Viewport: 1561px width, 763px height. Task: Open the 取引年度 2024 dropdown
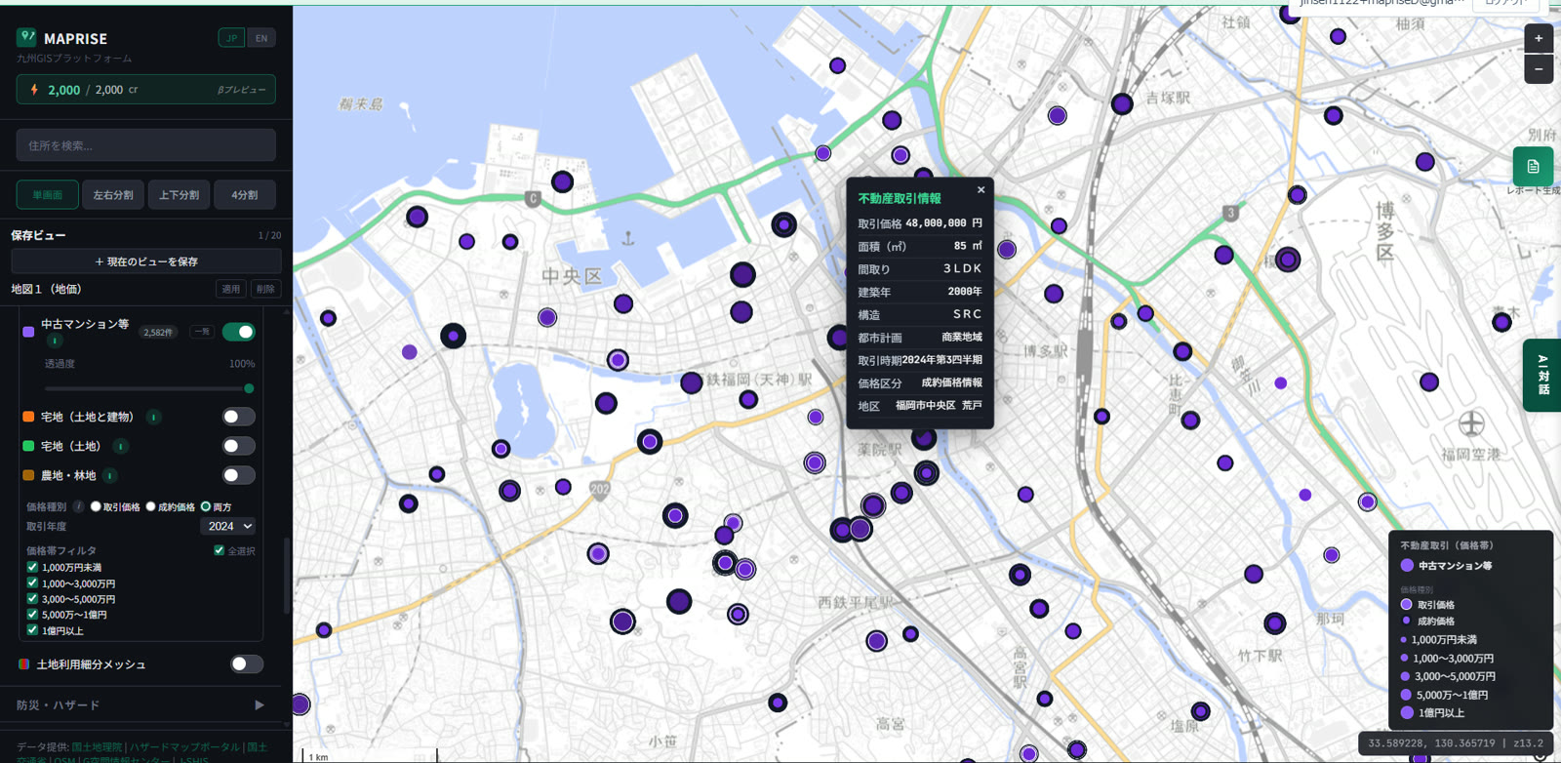[229, 526]
